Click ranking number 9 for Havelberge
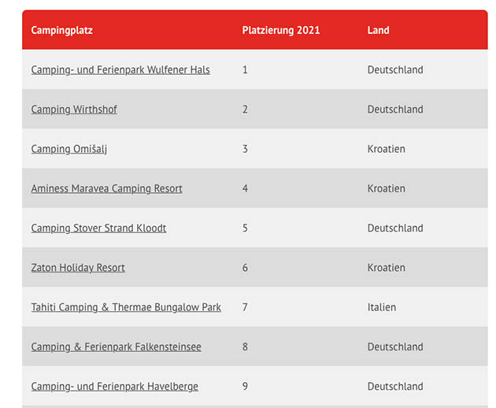The height and width of the screenshot is (408, 496). (x=245, y=386)
